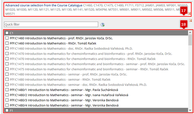
Task: Check C1480/4 seminar by Veronika Bendová
Action: point(7,105)
